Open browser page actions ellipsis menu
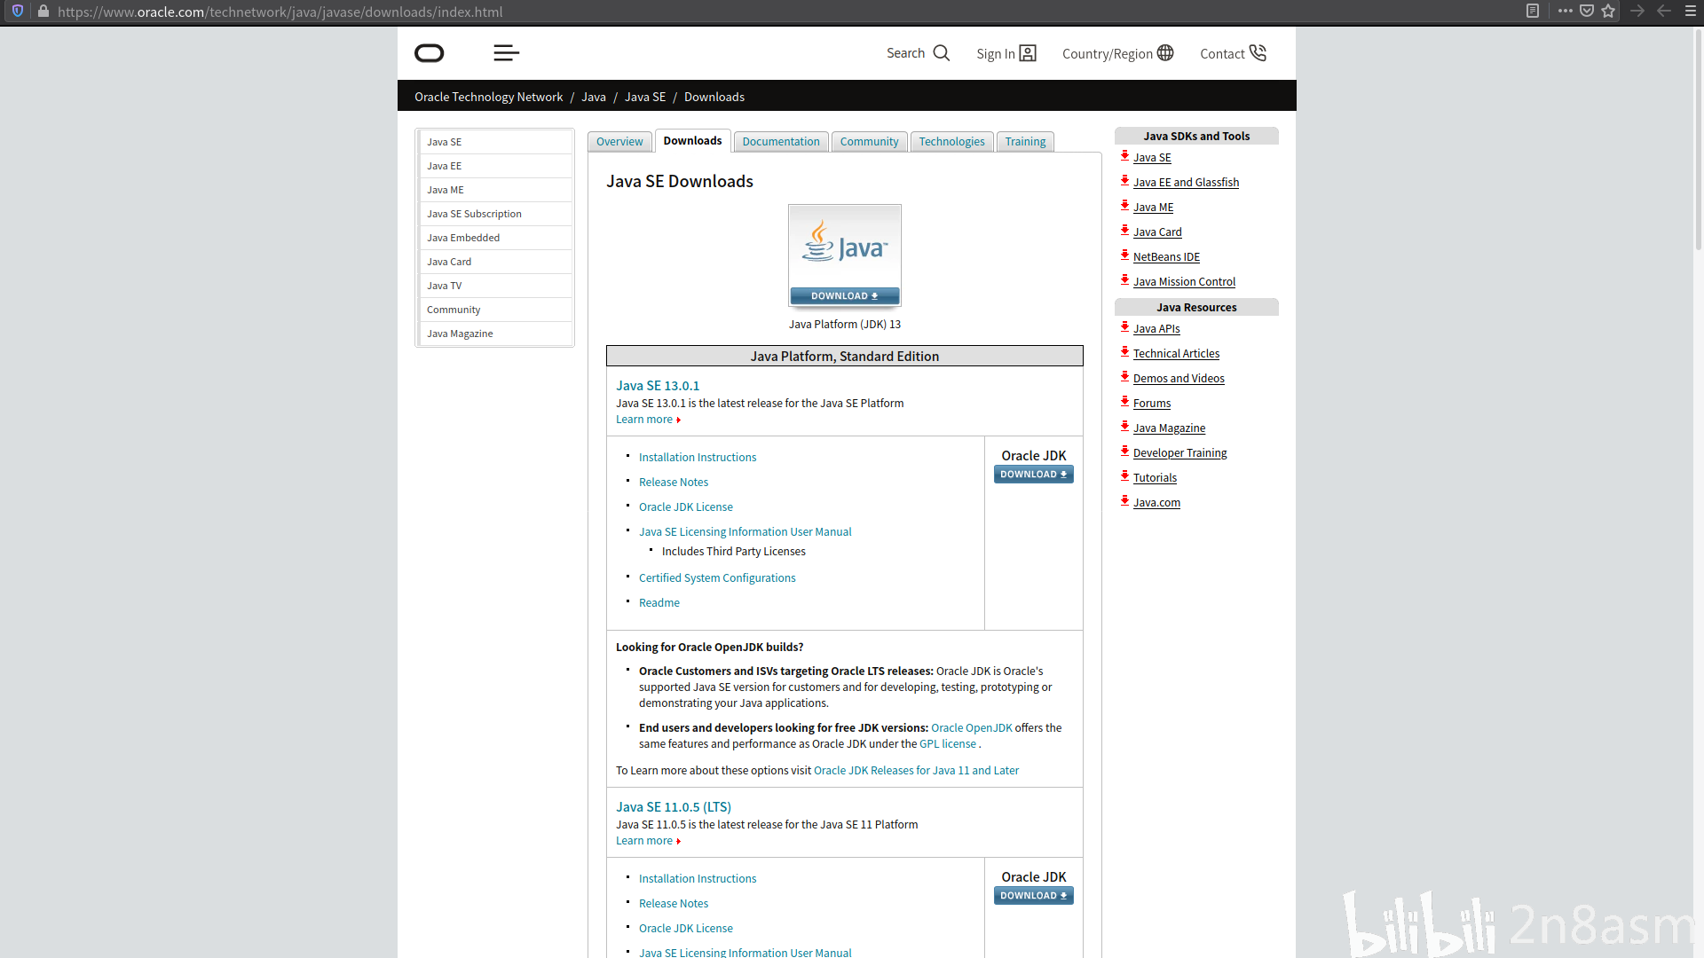This screenshot has width=1704, height=958. (x=1565, y=12)
